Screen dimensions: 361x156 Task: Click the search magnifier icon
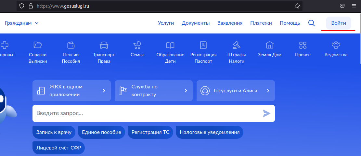click(x=312, y=23)
